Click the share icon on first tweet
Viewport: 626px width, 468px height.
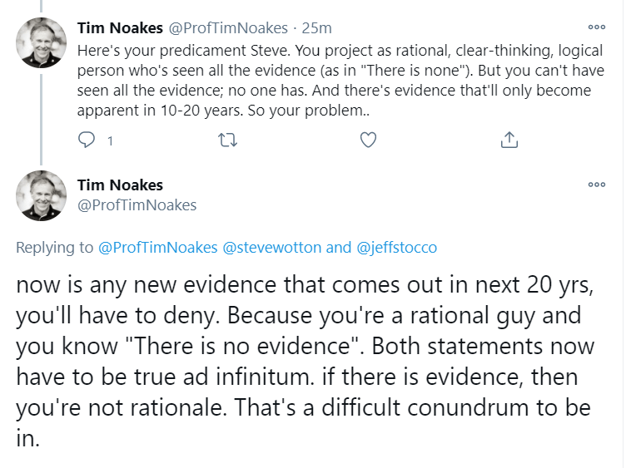509,140
